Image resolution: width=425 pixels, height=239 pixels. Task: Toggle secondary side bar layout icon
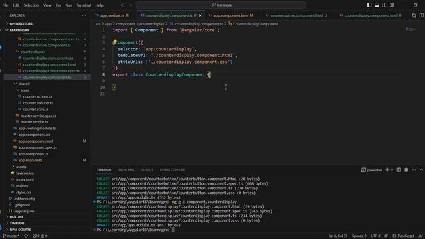pyautogui.click(x=384, y=5)
